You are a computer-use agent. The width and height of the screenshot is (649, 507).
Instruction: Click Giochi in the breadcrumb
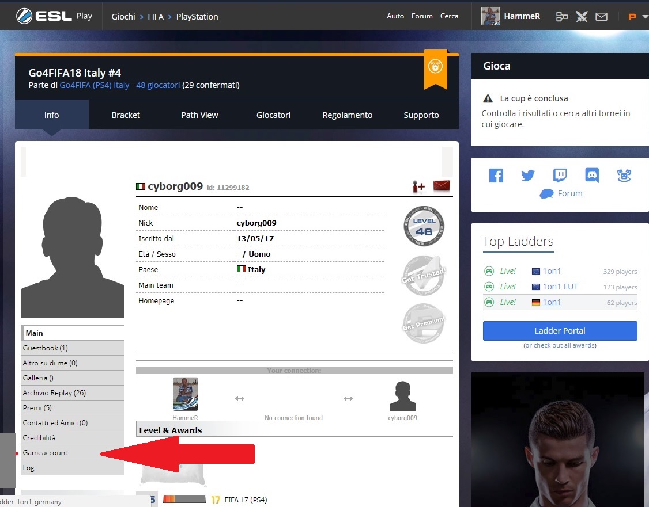click(x=123, y=17)
